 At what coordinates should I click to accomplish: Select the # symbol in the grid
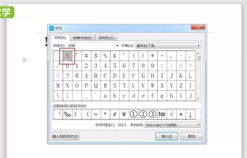86,56
